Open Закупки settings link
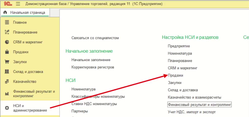Screen dimensions: 249x117 tap(175, 83)
